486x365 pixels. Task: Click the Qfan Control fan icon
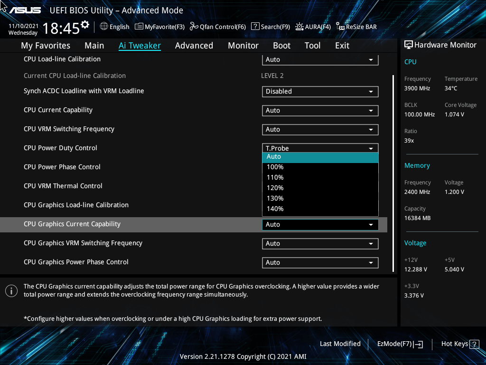(194, 27)
